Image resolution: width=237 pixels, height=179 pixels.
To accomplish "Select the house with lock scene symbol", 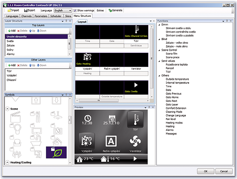I will click(x=56, y=140).
